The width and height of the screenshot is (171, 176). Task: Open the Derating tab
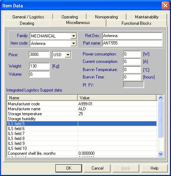(x=27, y=23)
